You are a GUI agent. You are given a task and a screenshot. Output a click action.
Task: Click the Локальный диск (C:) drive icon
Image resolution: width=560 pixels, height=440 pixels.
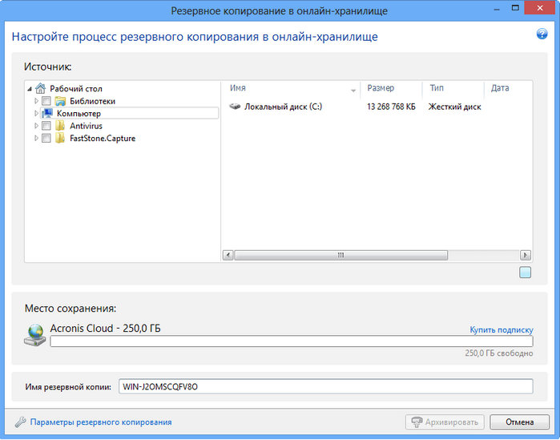tap(235, 107)
